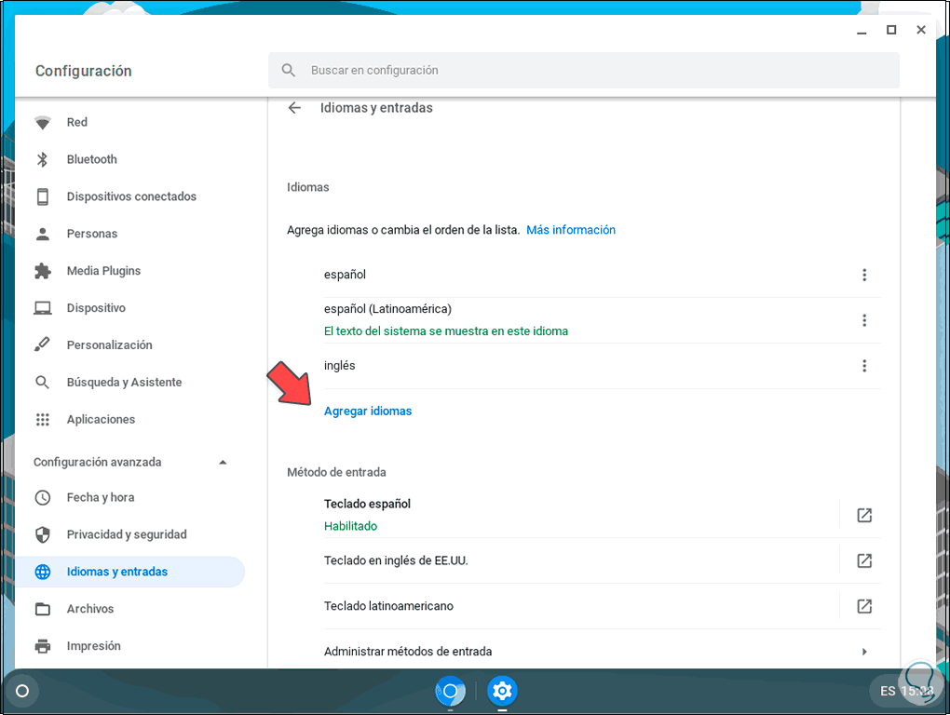The width and height of the screenshot is (950, 715).
Task: Open the status tray showing ES and time
Action: [906, 691]
